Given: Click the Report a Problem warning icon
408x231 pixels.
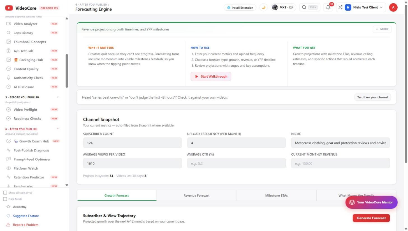Looking at the screenshot, I should (x=8, y=225).
